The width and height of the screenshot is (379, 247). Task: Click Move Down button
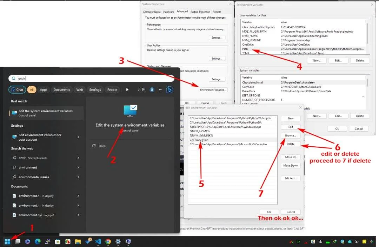(x=291, y=166)
